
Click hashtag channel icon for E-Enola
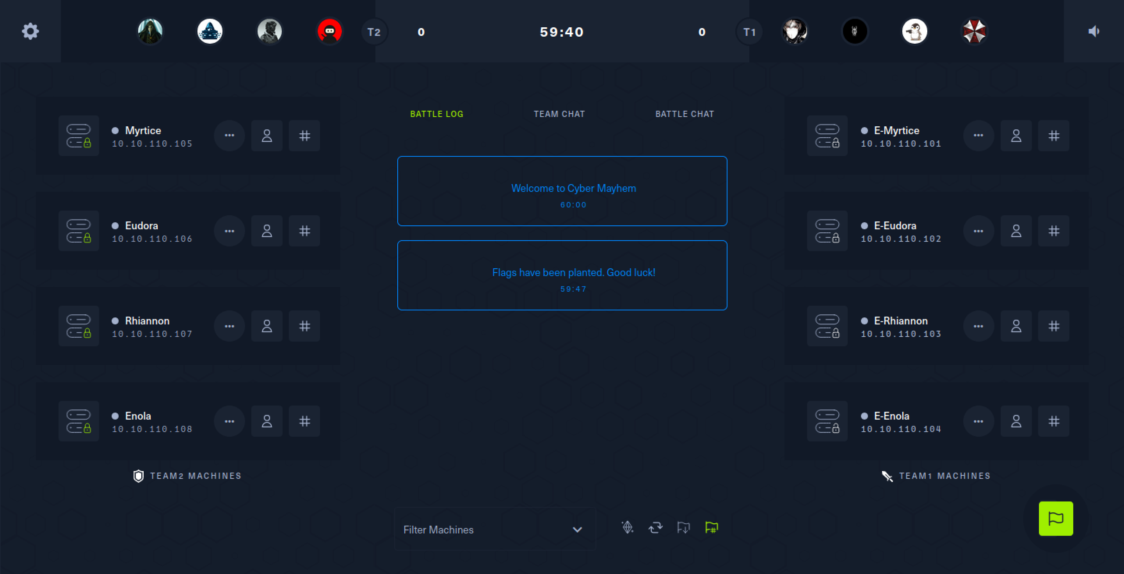tap(1054, 421)
